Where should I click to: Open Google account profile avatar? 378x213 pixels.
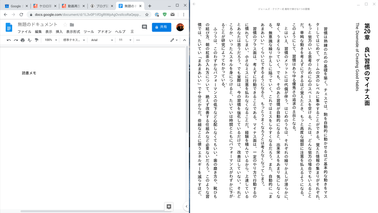tap(180, 27)
